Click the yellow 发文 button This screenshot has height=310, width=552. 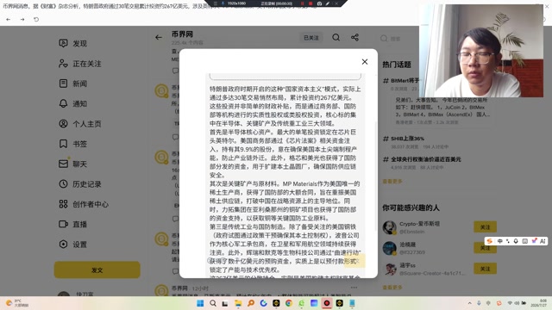[x=97, y=270]
